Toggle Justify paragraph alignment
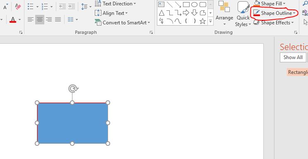 58,19
